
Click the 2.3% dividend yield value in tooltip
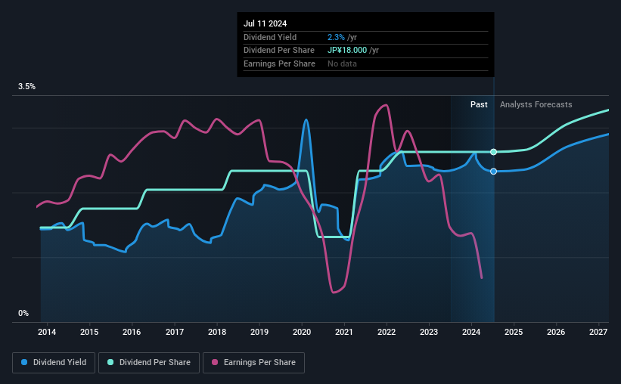(336, 37)
